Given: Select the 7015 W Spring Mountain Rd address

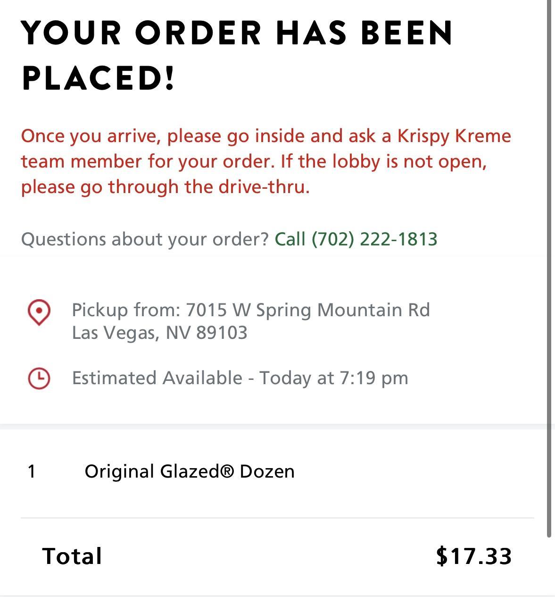Looking at the screenshot, I should [x=308, y=310].
